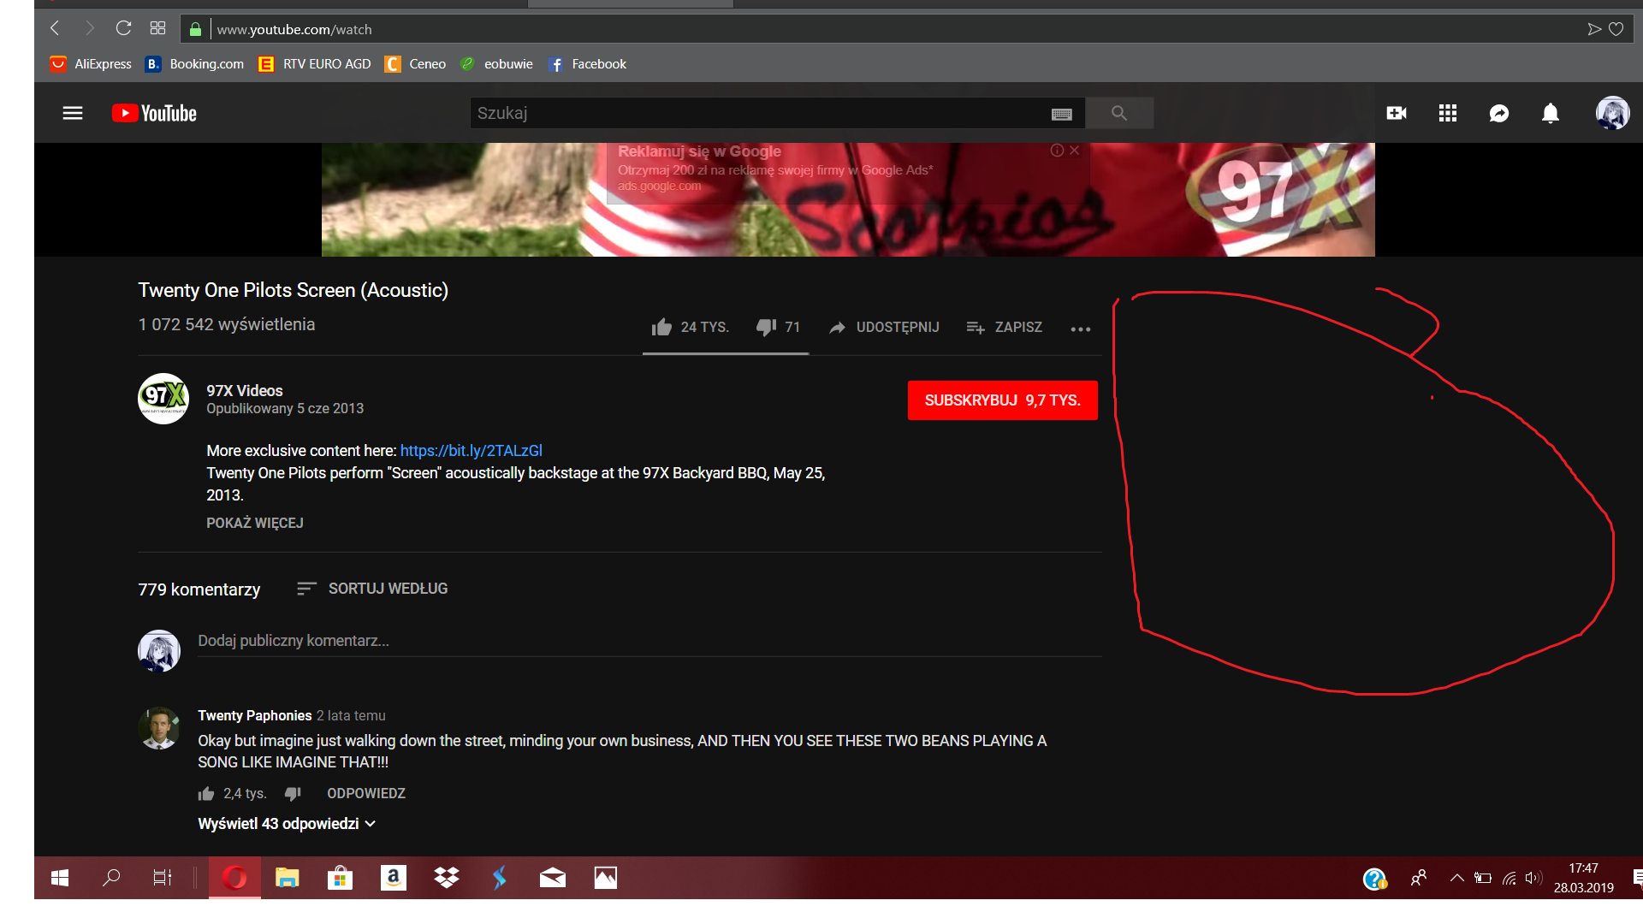Dislike the video with thumbs down
Viewport: 1643px width, 924px height.
(766, 327)
